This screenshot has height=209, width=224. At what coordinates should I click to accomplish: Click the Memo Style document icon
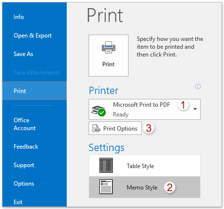pyautogui.click(x=106, y=187)
